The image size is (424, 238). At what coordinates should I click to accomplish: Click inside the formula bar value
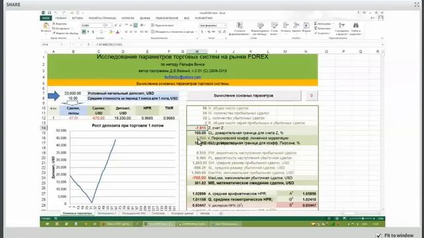pos(109,44)
